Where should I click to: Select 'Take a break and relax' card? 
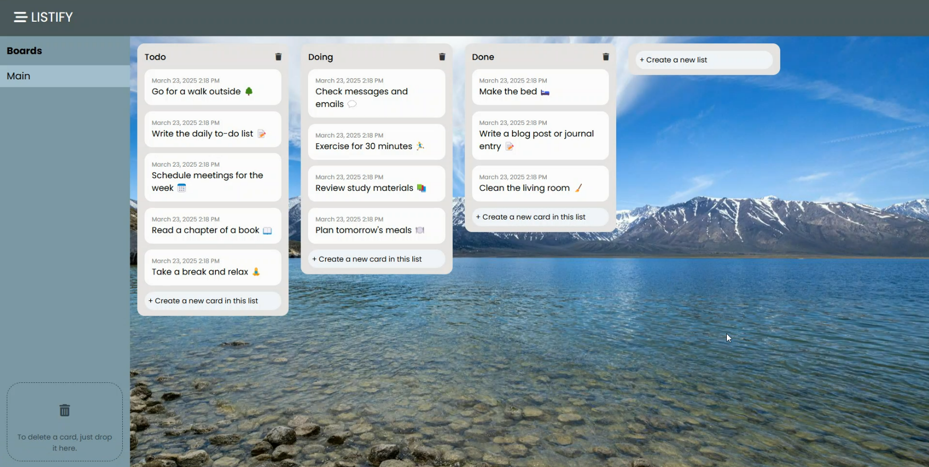pos(212,267)
